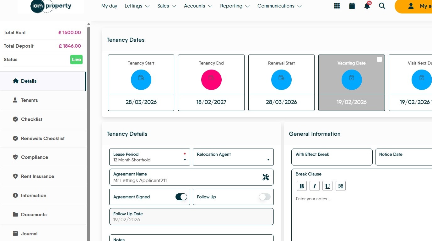The image size is (432, 241).
Task: Click the Total Rent amount £ 1600.00
Action: click(70, 33)
